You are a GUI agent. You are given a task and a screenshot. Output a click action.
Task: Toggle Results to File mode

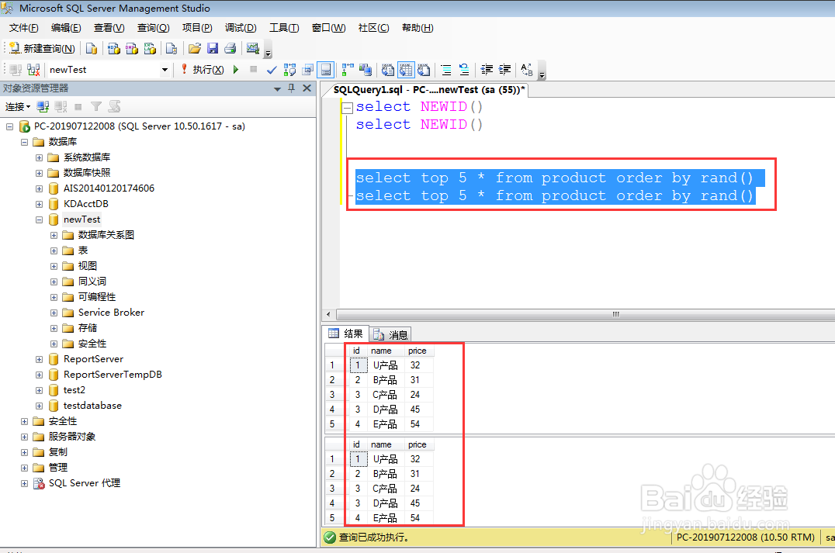pyautogui.click(x=424, y=70)
